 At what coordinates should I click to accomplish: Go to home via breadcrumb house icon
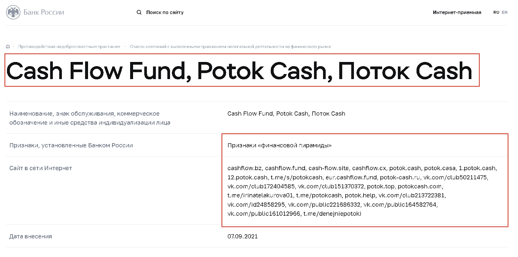[8, 46]
